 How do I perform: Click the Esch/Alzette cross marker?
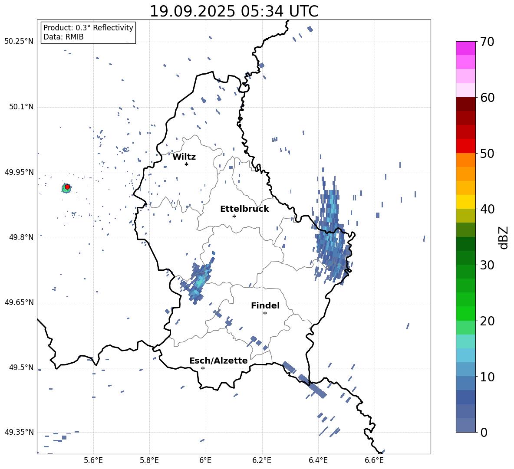point(203,368)
